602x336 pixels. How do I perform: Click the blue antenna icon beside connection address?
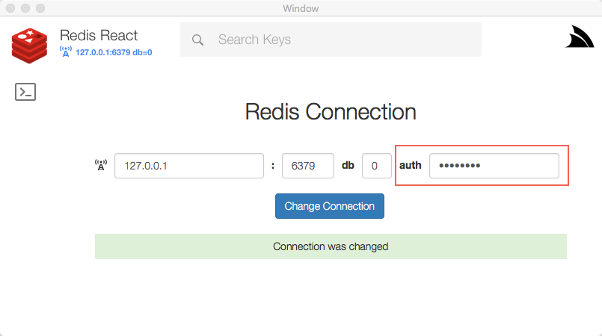click(66, 52)
